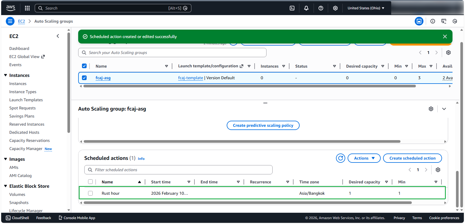The image size is (465, 224).
Task: Sort Auto Scaling groups by Name column
Action: [x=167, y=66]
